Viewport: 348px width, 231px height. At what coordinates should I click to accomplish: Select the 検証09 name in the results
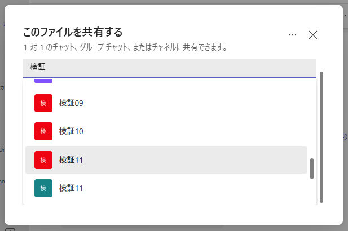click(71, 103)
